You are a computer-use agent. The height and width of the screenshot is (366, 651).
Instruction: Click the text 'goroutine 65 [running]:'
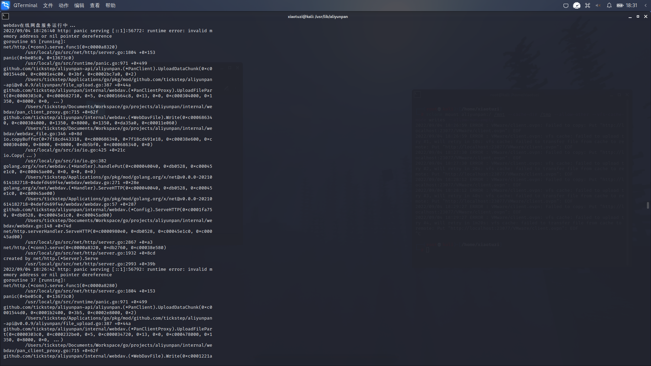(35, 42)
